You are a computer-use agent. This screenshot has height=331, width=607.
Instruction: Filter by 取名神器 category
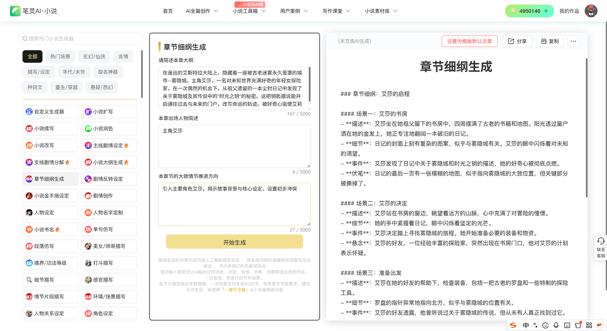pos(108,72)
